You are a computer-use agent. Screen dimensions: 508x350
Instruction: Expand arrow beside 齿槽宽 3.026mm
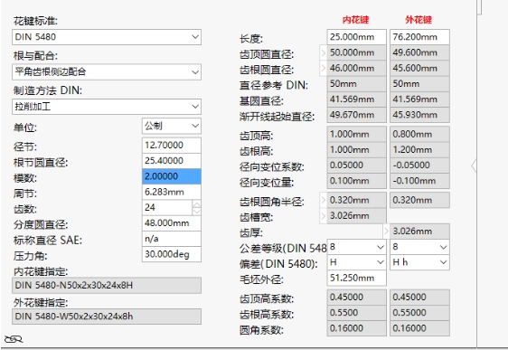[x=323, y=216]
